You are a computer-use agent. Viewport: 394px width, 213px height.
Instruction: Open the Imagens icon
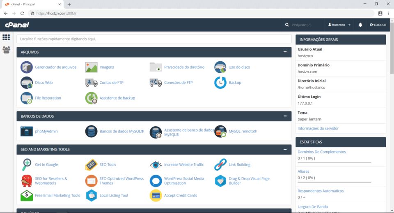point(91,67)
